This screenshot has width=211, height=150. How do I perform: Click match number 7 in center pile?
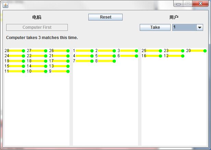83,61
